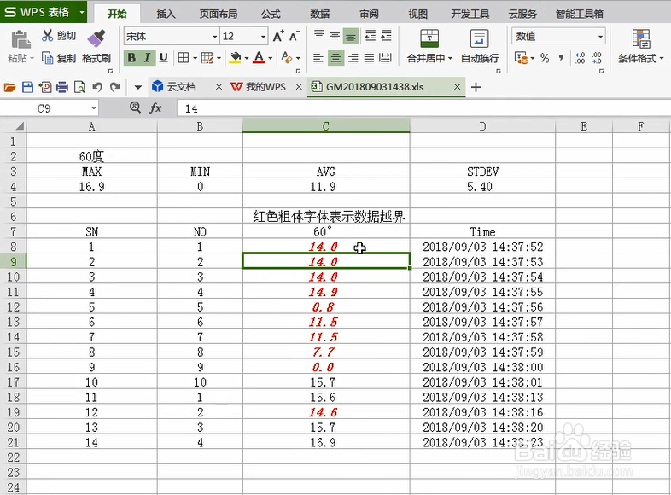Open the 数据 ribbon tab

[319, 14]
